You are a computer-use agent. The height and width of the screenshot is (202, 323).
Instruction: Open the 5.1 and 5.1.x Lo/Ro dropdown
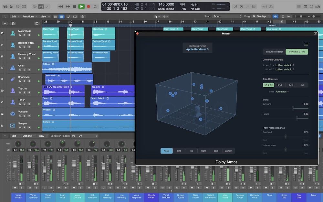pyautogui.click(x=285, y=65)
